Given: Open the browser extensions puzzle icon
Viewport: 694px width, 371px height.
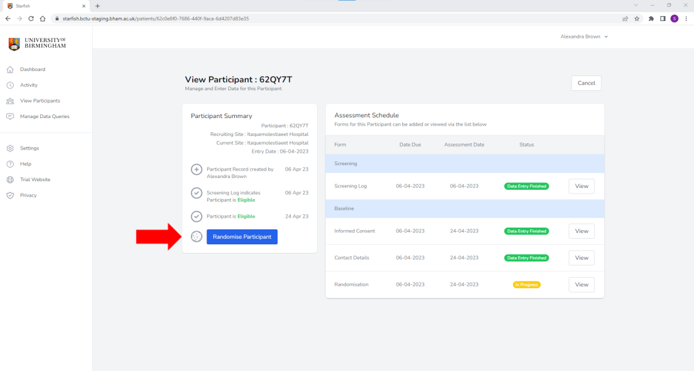Looking at the screenshot, I should point(651,19).
